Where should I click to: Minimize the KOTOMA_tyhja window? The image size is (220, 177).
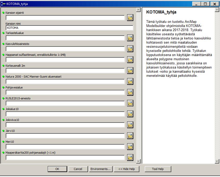[196, 4]
